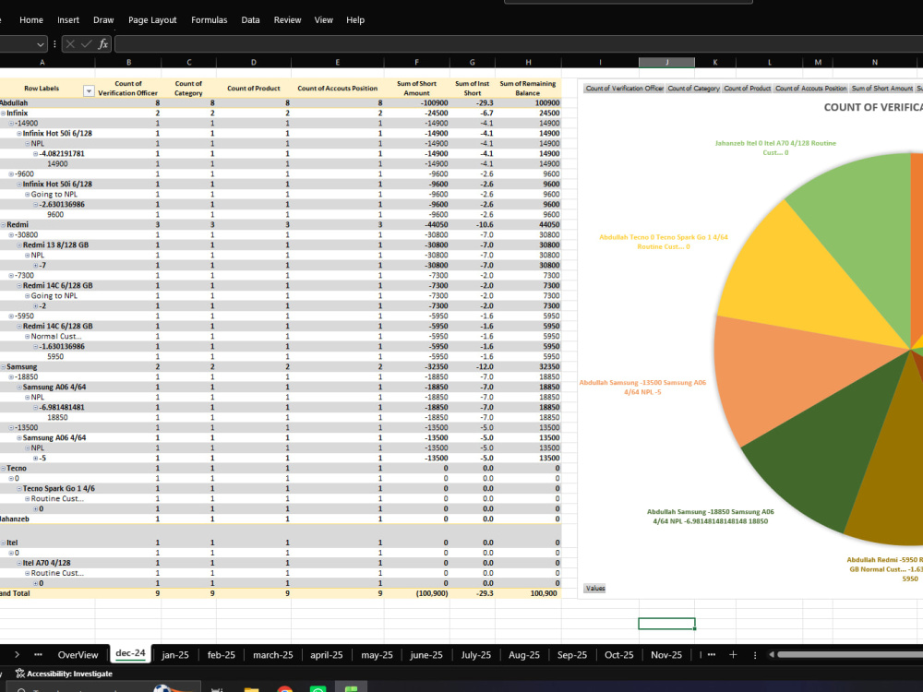The image size is (923, 692).
Task: Open the View ribbon tab
Action: (323, 20)
